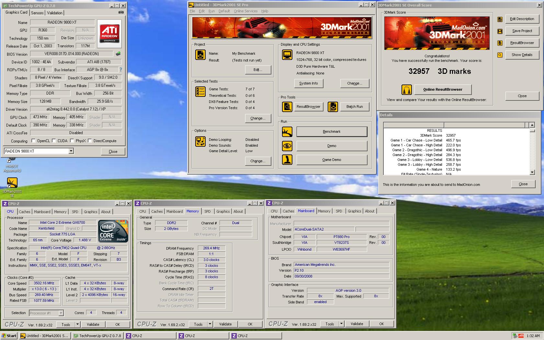Screen dimensions: 544x340
Task: Click the bus interface question mark icon
Action: (121, 70)
